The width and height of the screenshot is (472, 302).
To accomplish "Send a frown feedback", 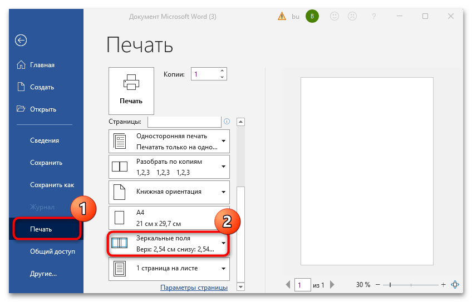I will (352, 16).
